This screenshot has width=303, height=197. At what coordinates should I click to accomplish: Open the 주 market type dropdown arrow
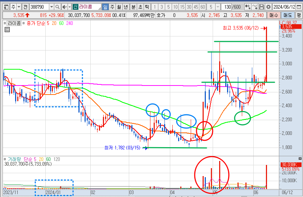[x=19, y=7]
